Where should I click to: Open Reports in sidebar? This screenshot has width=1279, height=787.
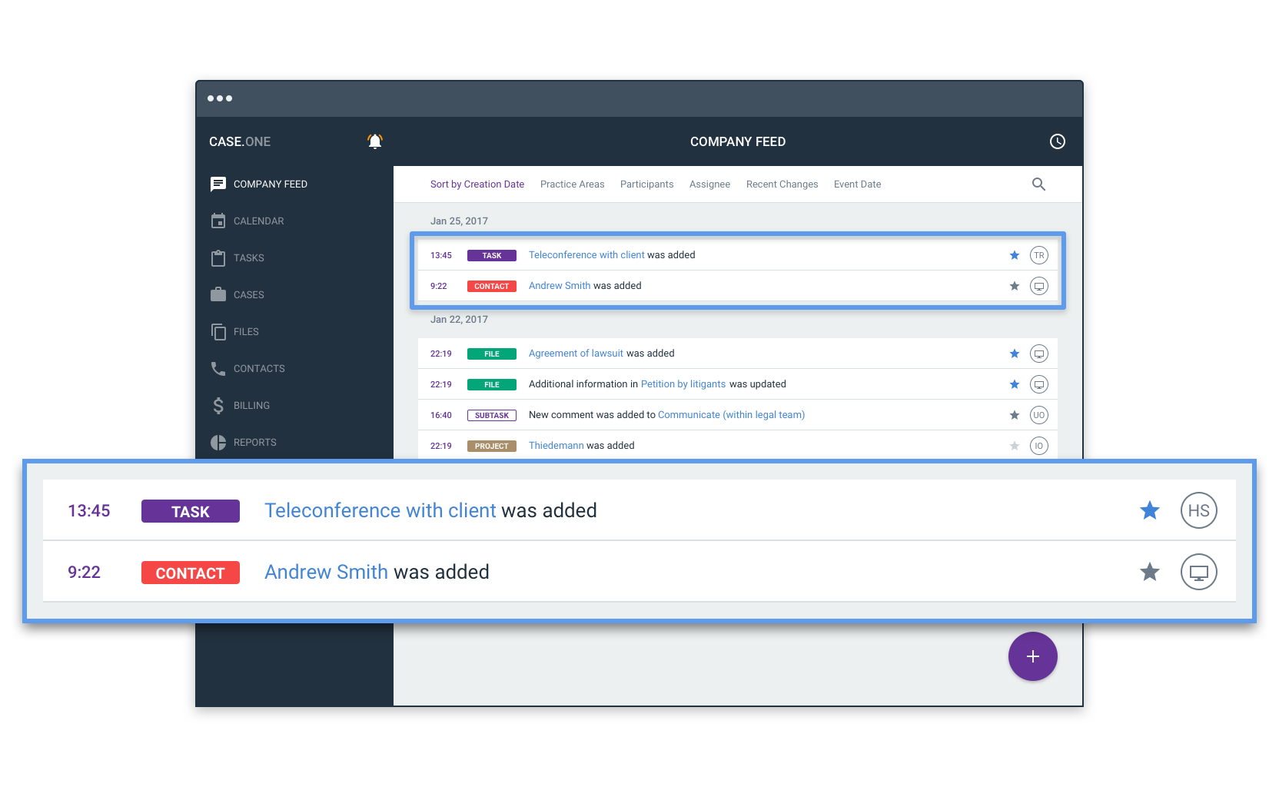click(254, 443)
